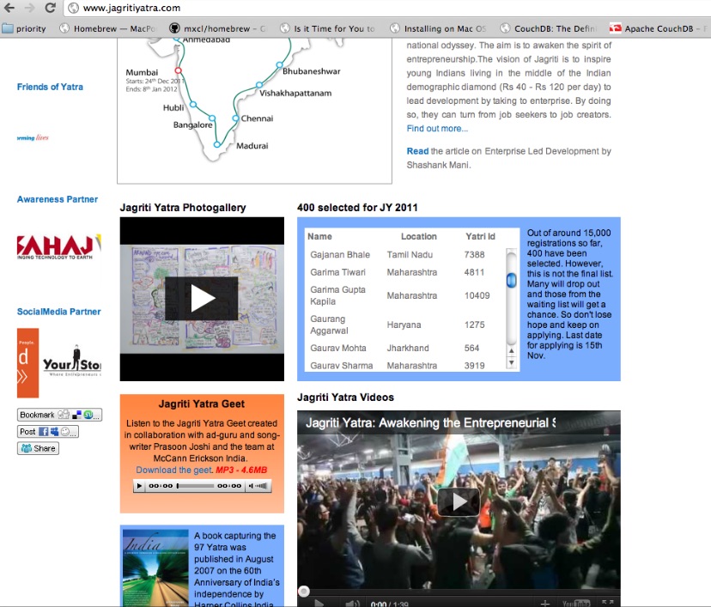Viewport: 711px width, 607px height.
Task: Click the selected yatris list scrollbar thumb
Action: [511, 281]
